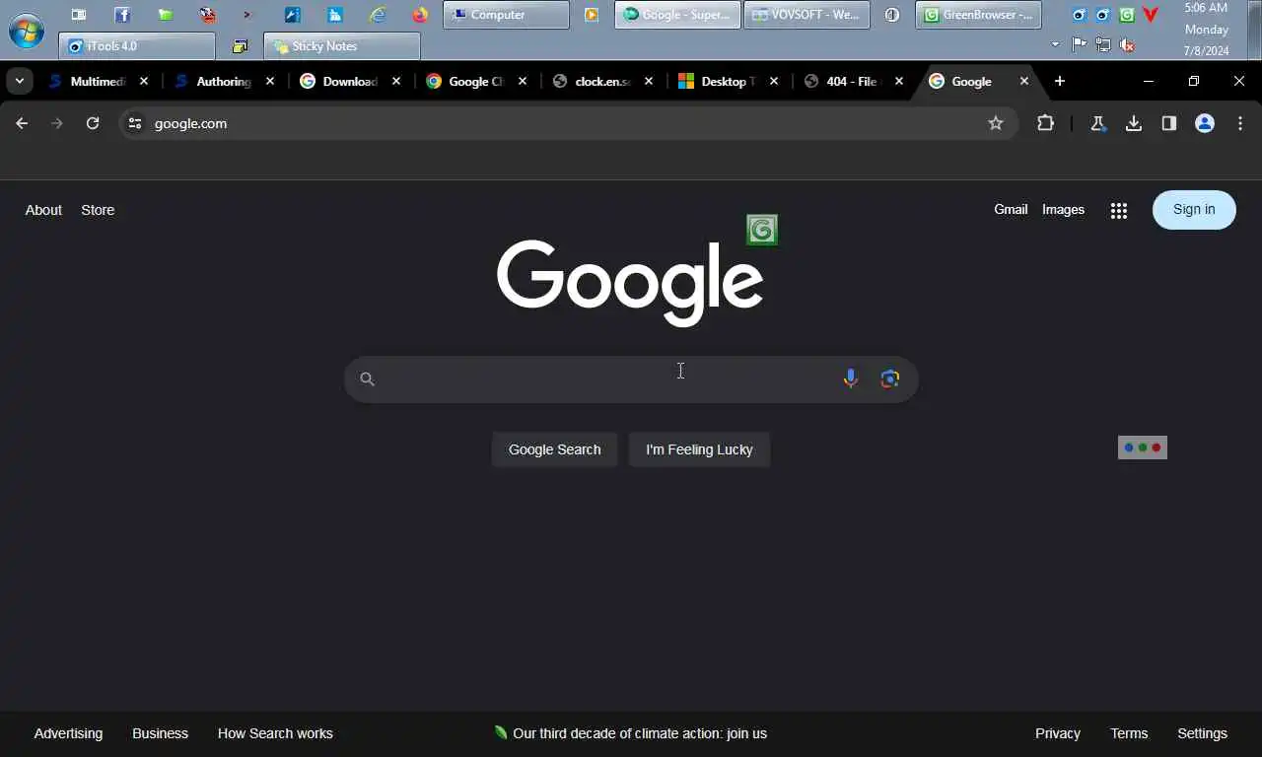This screenshot has width=1262, height=757.
Task: Open the Store link
Action: [98, 210]
